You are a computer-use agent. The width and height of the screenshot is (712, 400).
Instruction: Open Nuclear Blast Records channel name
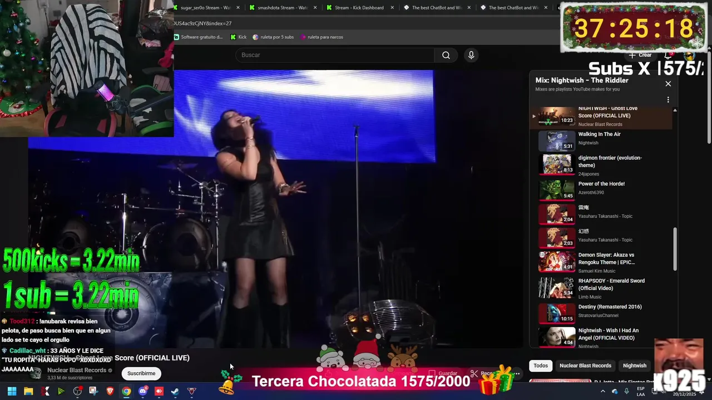pos(77,370)
